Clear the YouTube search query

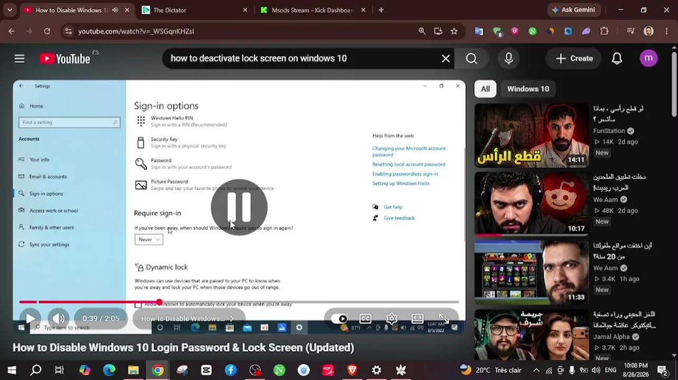[x=446, y=59]
